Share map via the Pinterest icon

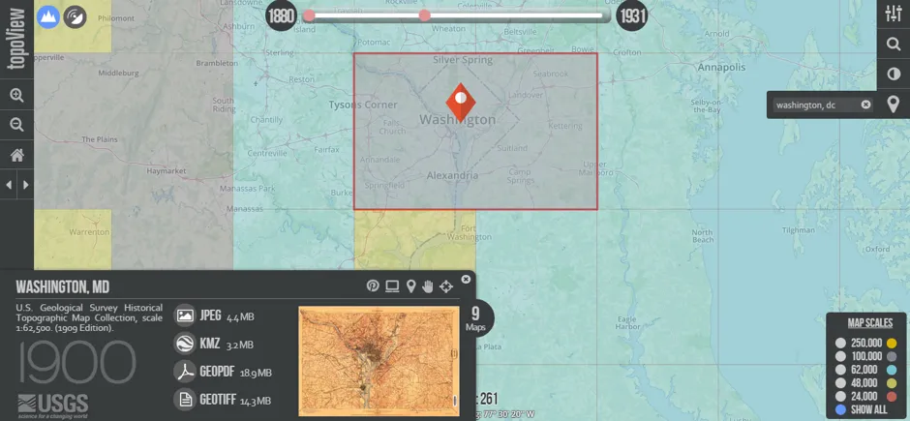click(373, 286)
